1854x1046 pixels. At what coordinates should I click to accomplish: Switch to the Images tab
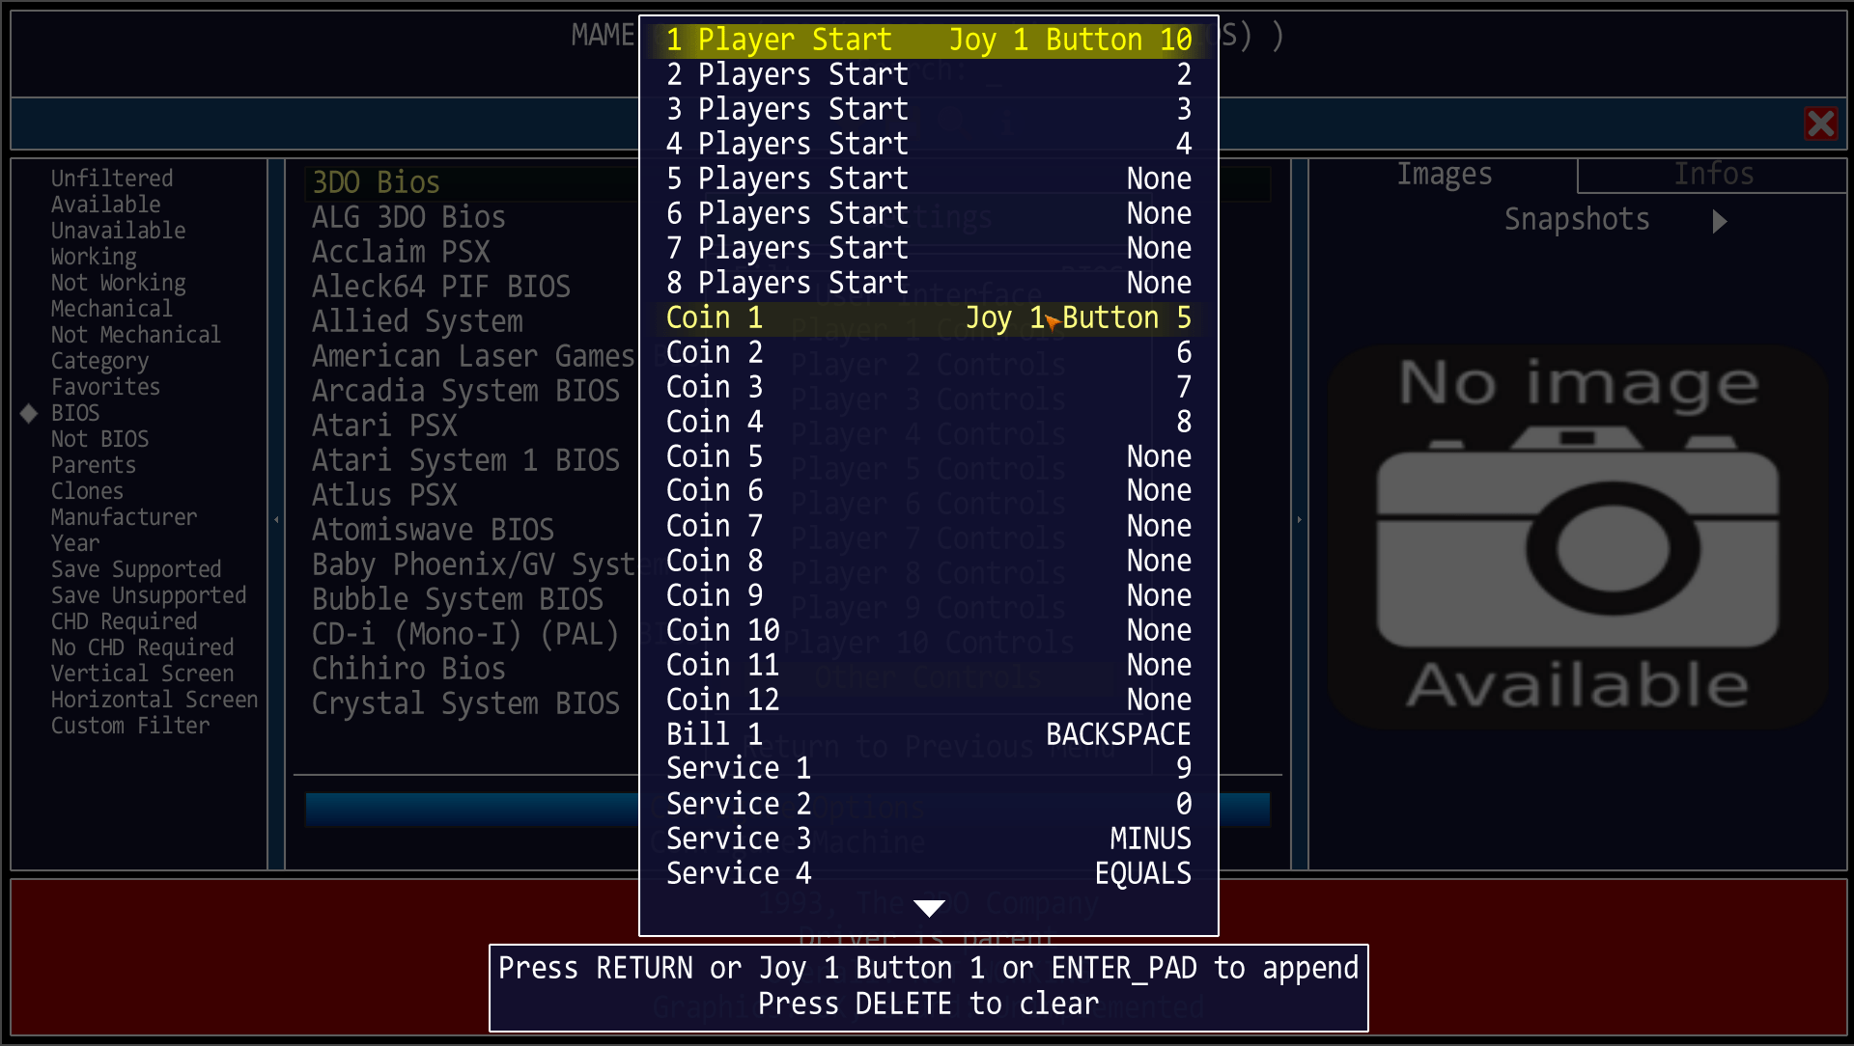tap(1444, 175)
